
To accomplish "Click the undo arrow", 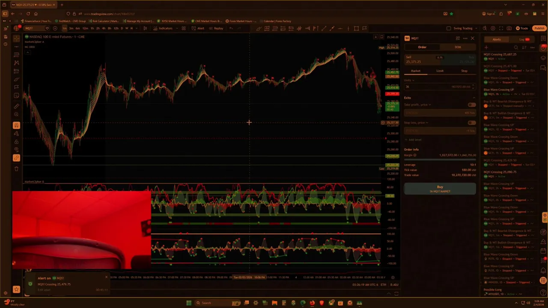I will coord(231,28).
